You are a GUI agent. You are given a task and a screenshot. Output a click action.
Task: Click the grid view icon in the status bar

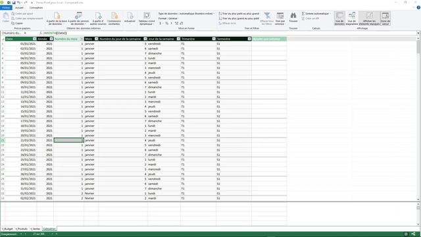click(x=406, y=234)
